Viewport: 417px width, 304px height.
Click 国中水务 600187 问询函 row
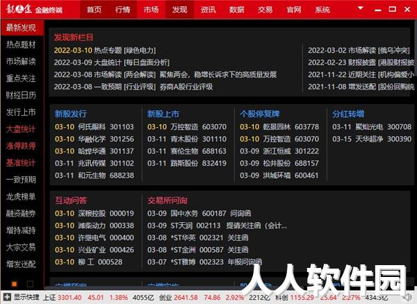(x=199, y=213)
